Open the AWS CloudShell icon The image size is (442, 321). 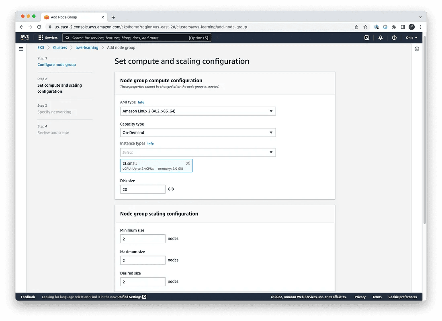coord(366,38)
